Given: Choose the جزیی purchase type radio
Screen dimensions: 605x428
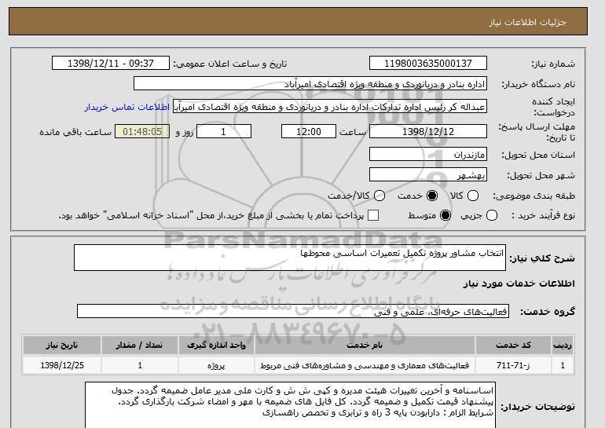Looking at the screenshot, I should tap(492, 215).
